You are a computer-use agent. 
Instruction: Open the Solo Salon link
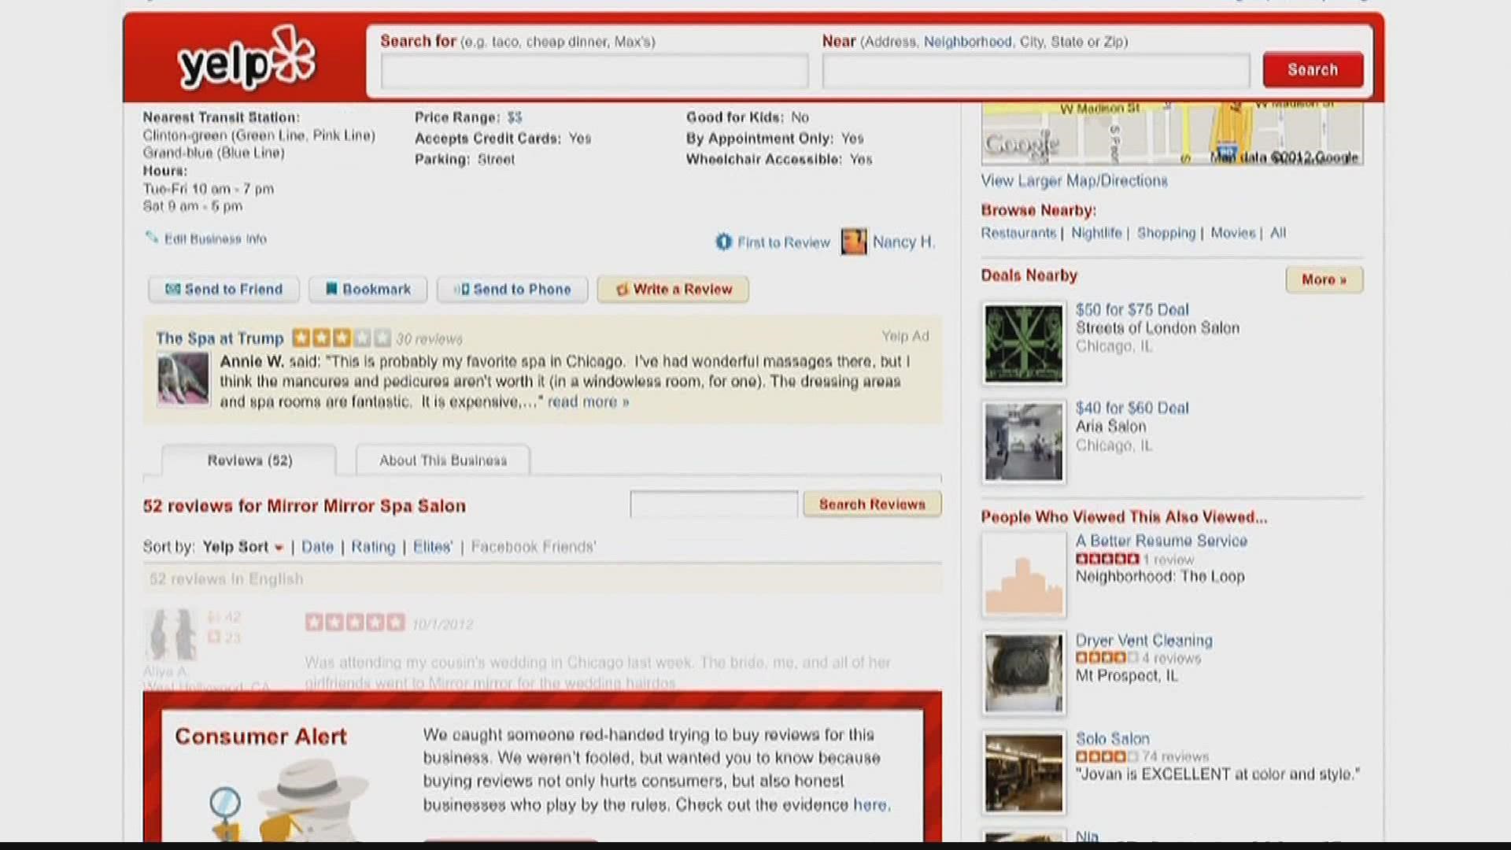1113,739
